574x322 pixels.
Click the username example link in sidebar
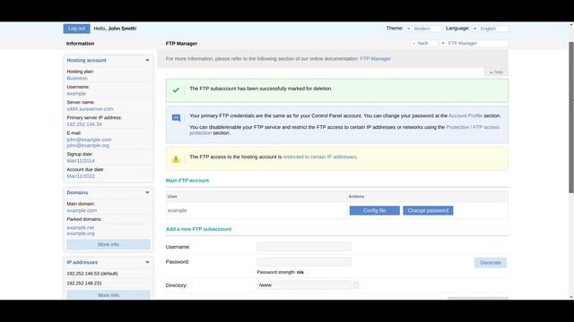(76, 93)
